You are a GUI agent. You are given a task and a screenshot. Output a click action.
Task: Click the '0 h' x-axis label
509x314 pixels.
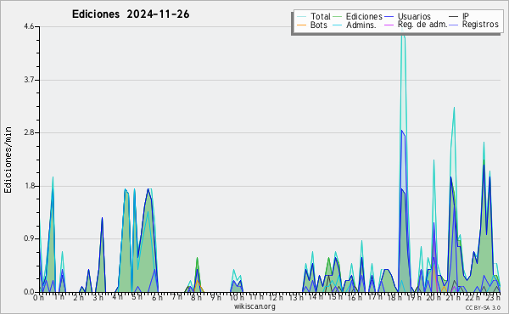pyautogui.click(x=39, y=298)
